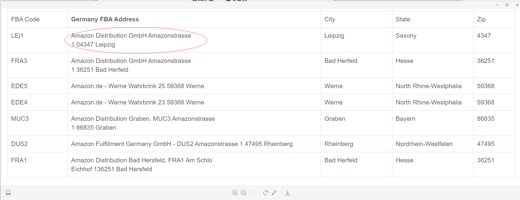The width and height of the screenshot is (520, 200).
Task: Select zip code 86835 cell
Action: tap(494, 123)
